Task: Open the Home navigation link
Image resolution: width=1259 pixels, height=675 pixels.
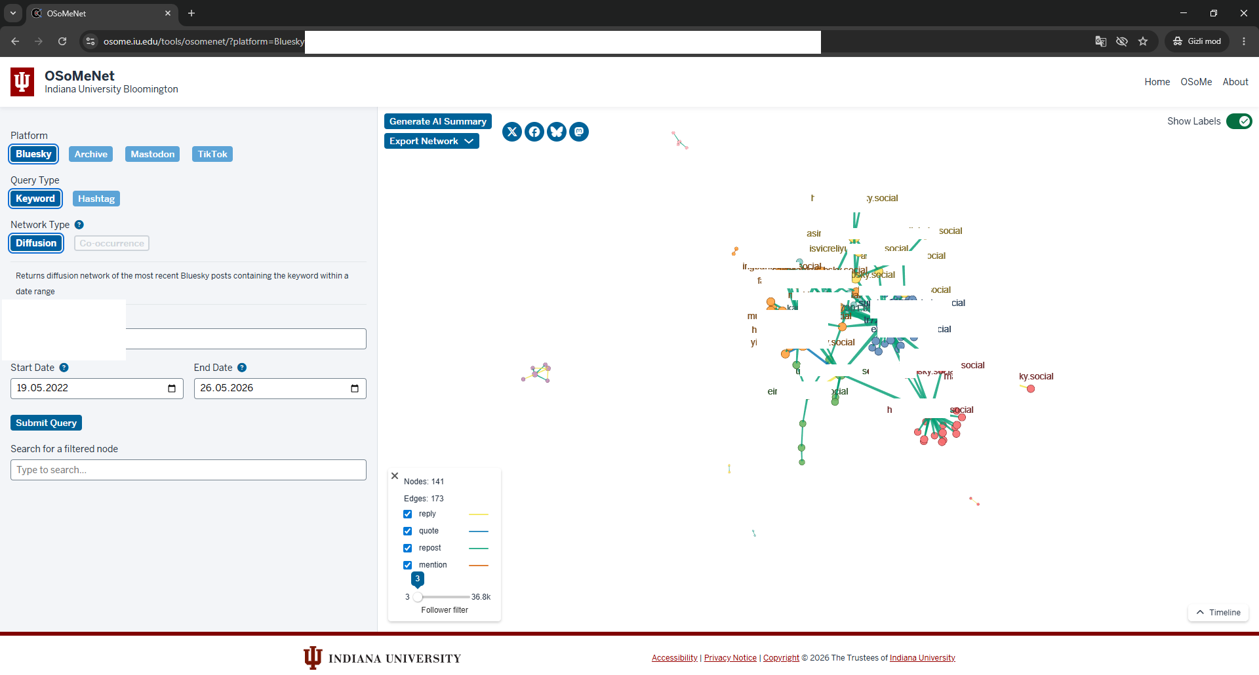Action: (1157, 82)
